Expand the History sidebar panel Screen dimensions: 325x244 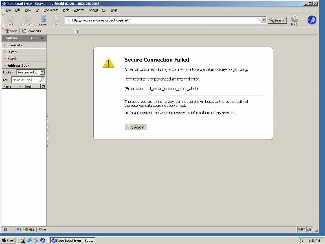pyautogui.click(x=24, y=52)
